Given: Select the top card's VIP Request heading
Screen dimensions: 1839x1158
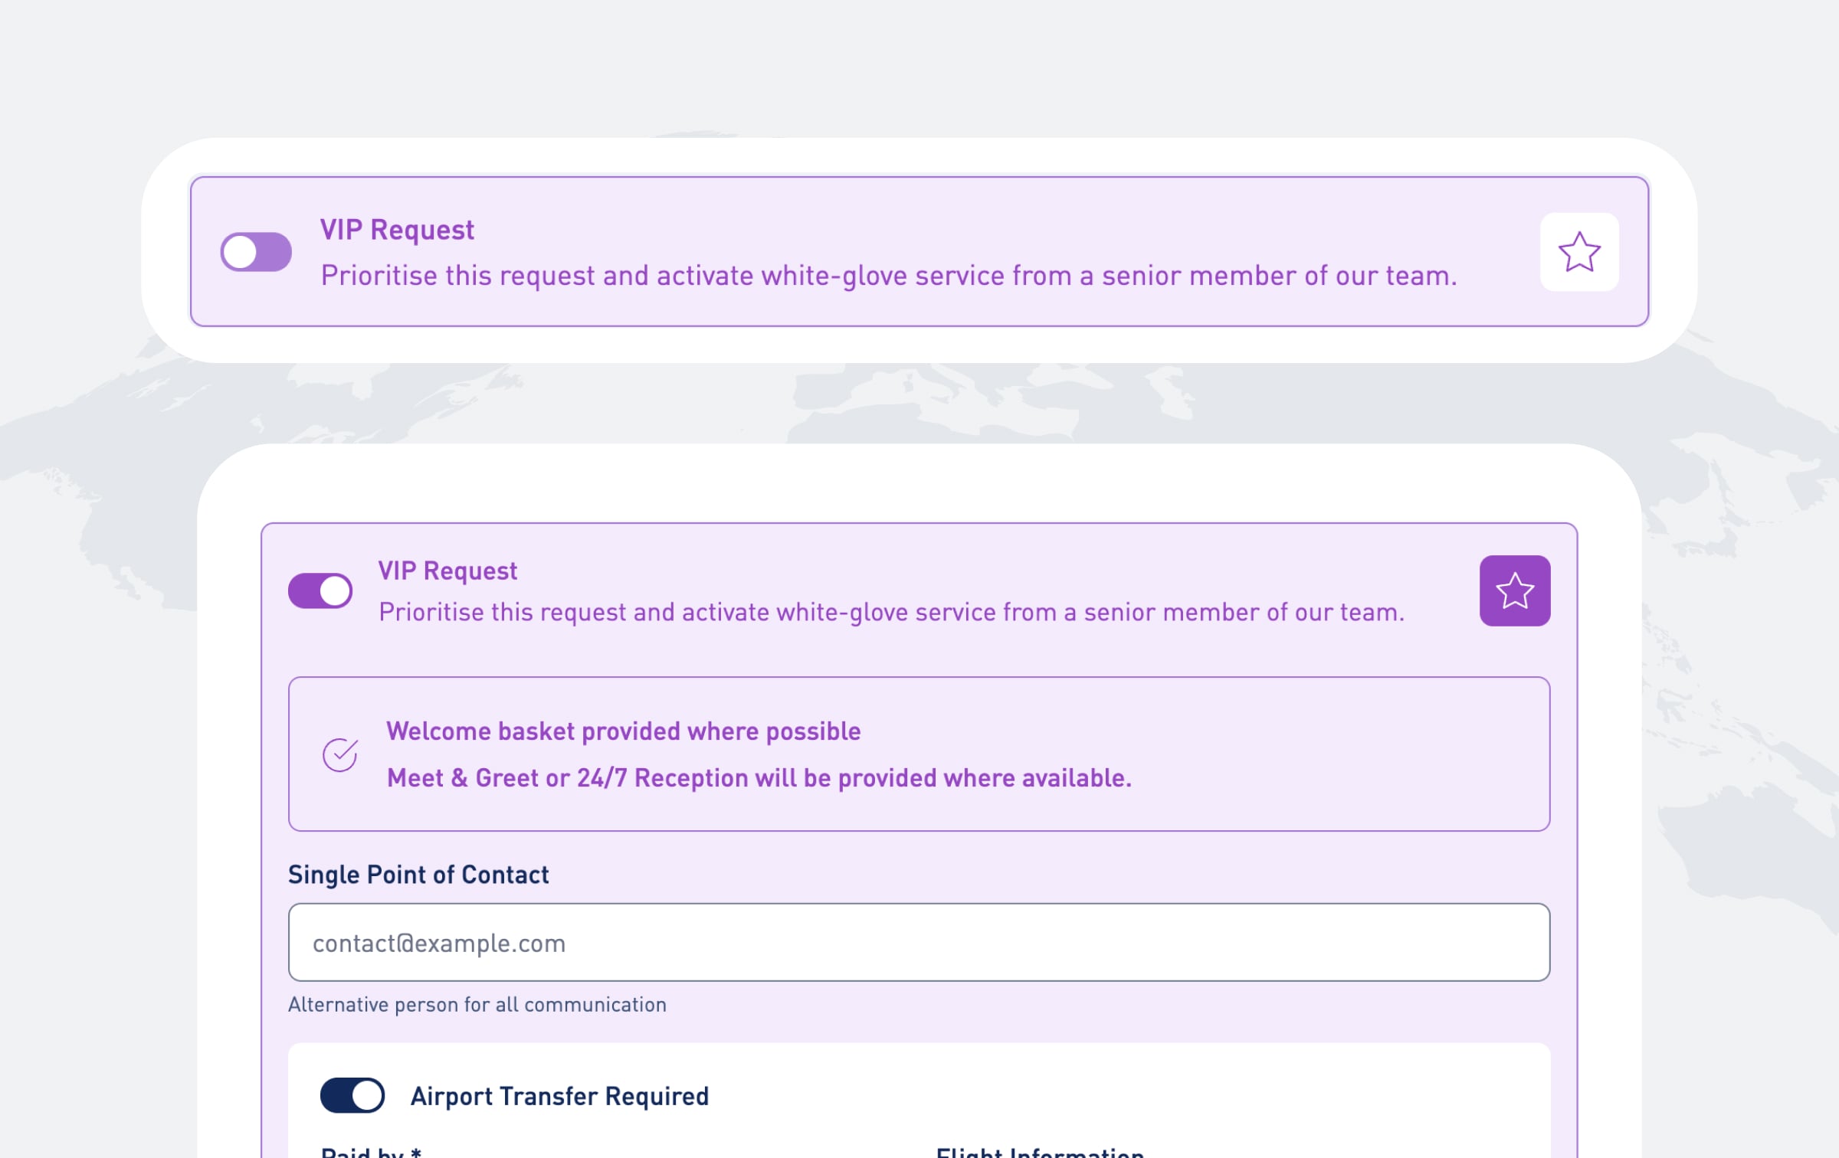Looking at the screenshot, I should tap(397, 230).
